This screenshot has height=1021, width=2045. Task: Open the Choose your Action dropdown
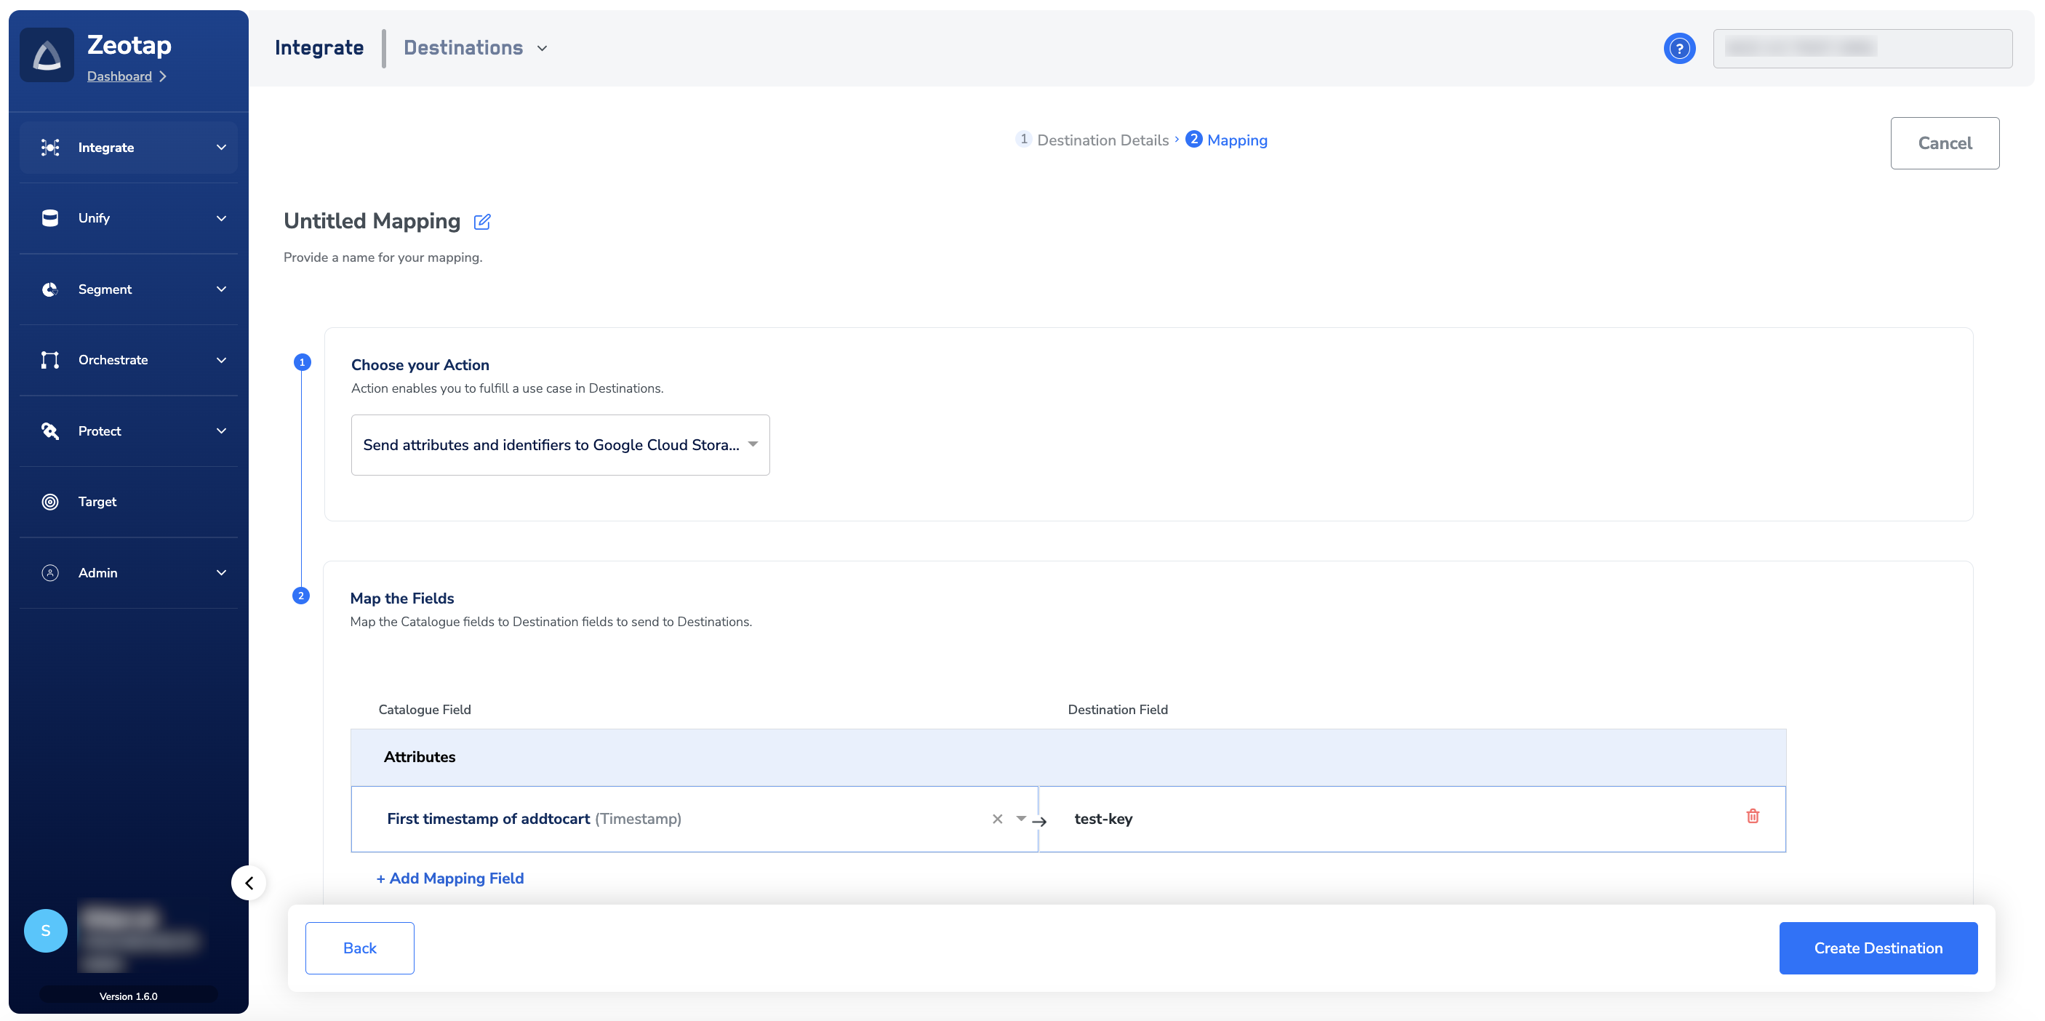[x=560, y=445]
